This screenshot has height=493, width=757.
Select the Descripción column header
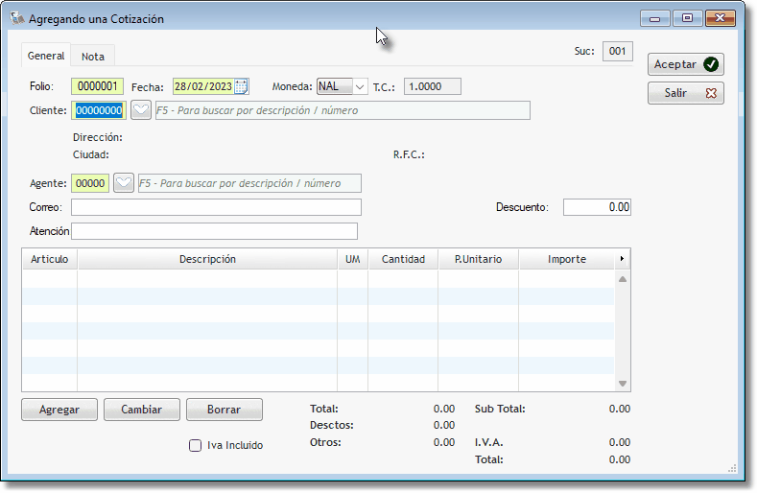(207, 259)
